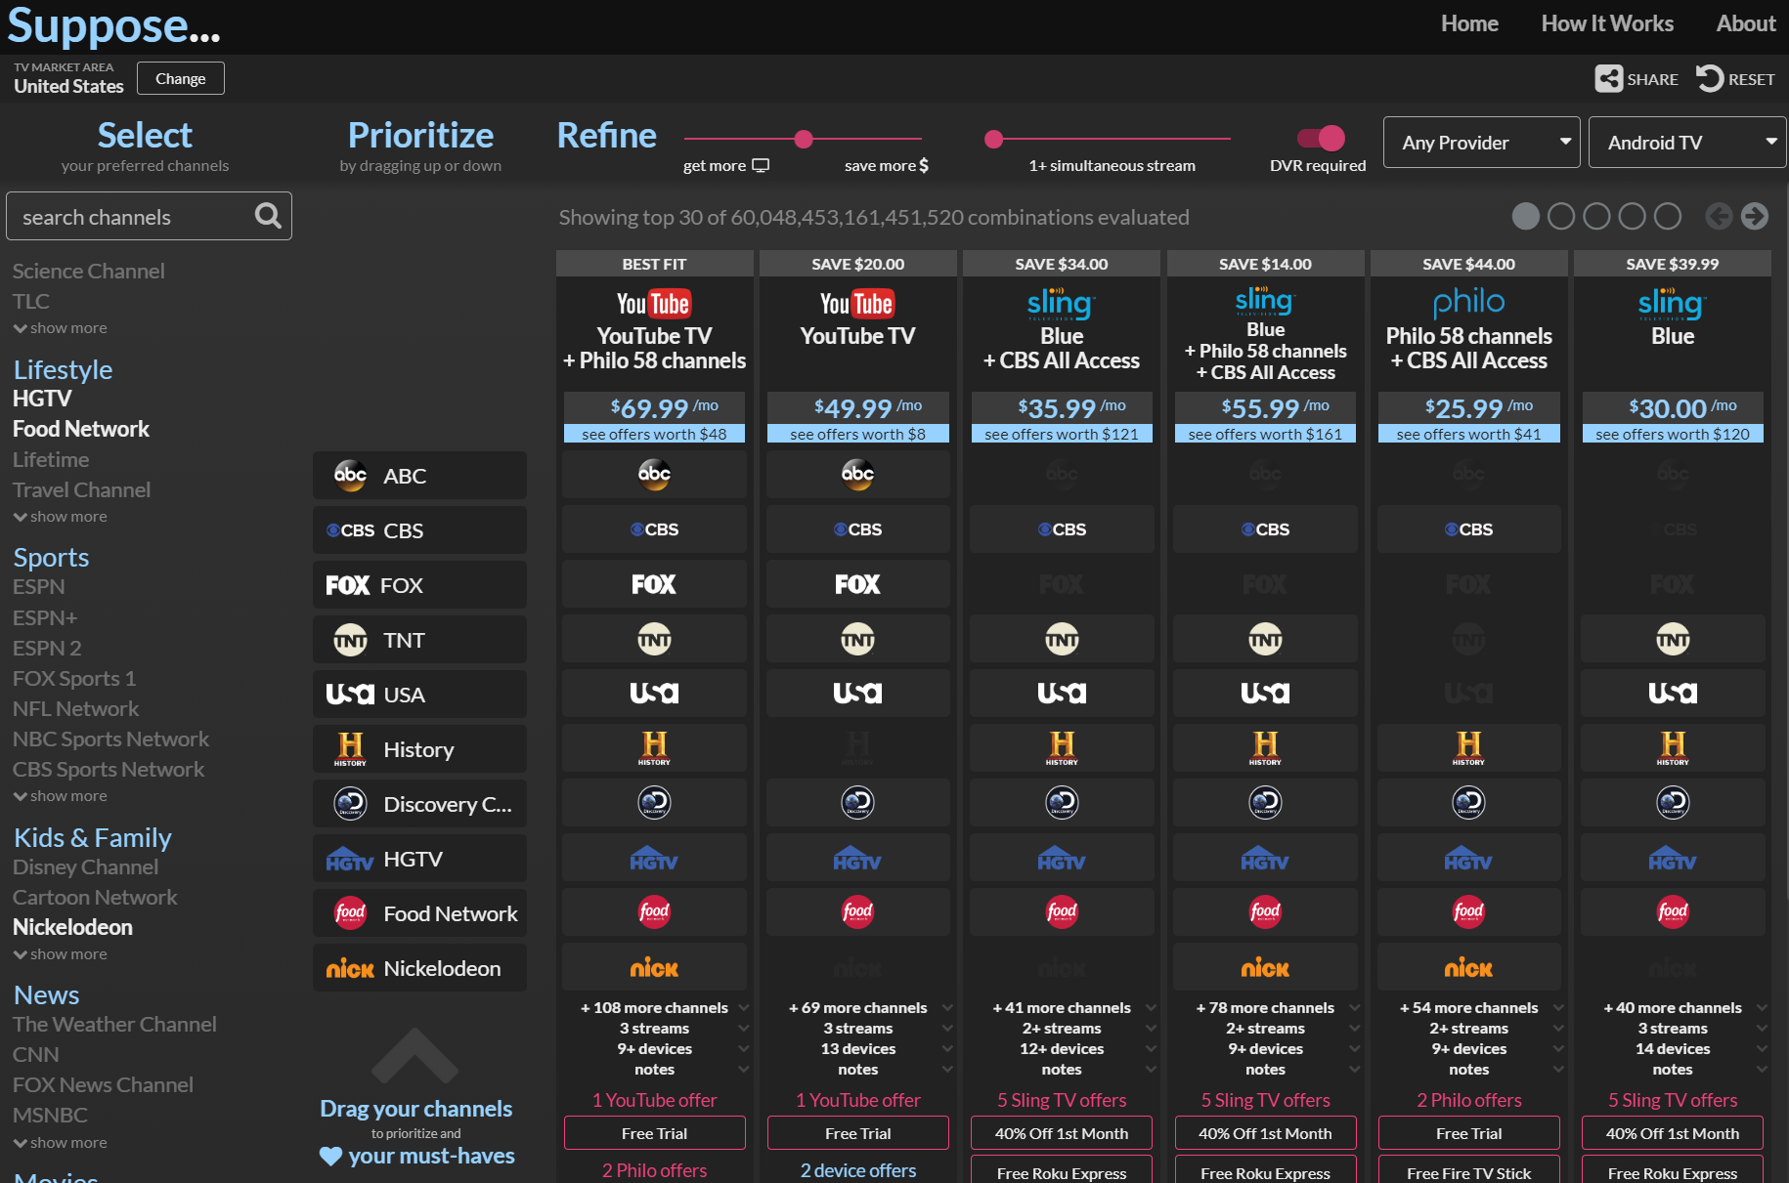Image resolution: width=1789 pixels, height=1183 pixels.
Task: Go to previous results page arrow
Action: click(x=1719, y=216)
